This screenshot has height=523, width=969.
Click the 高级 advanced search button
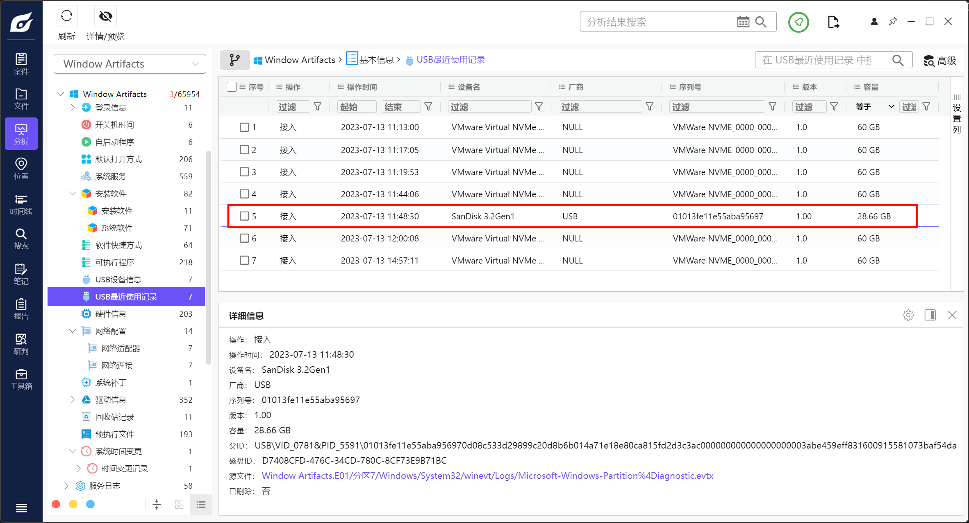[x=940, y=61]
